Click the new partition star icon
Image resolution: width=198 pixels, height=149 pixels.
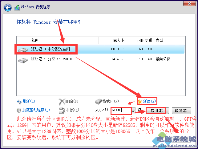tap(140, 102)
